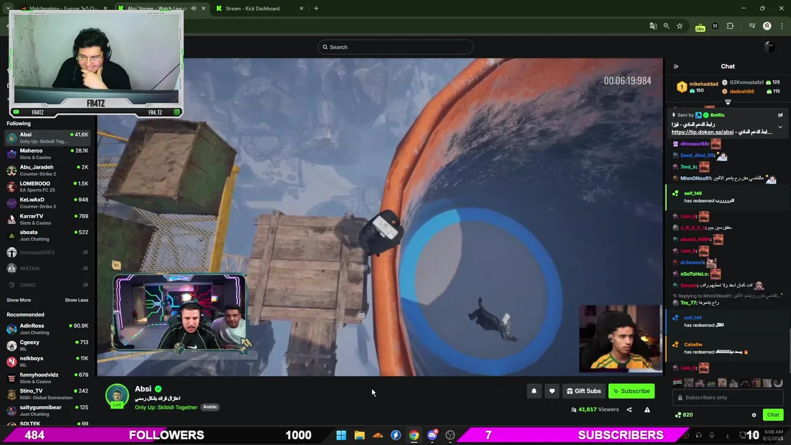The width and height of the screenshot is (791, 445).
Task: Open chat settings gear icon
Action: (754, 415)
